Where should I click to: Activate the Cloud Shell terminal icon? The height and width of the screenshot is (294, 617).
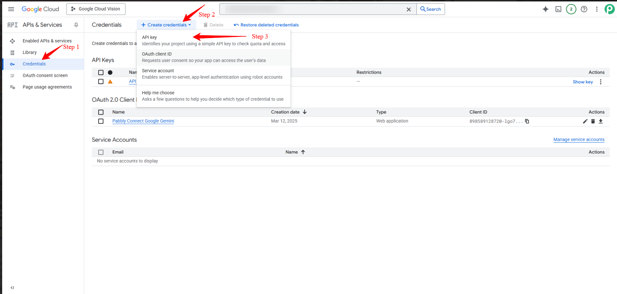click(x=558, y=9)
